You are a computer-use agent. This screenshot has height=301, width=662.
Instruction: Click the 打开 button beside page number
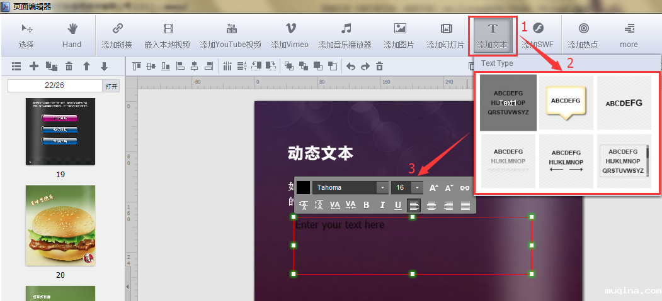tap(111, 85)
